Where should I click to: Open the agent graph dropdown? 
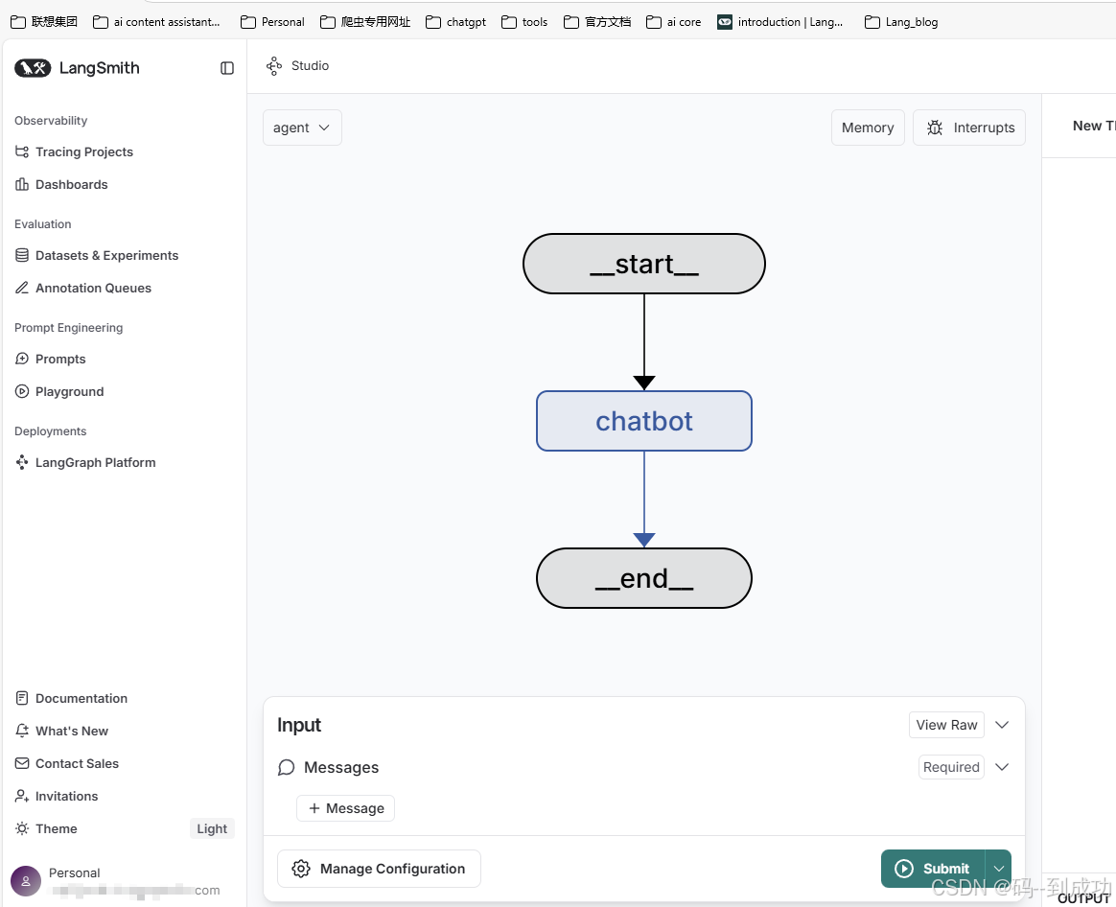click(x=302, y=128)
